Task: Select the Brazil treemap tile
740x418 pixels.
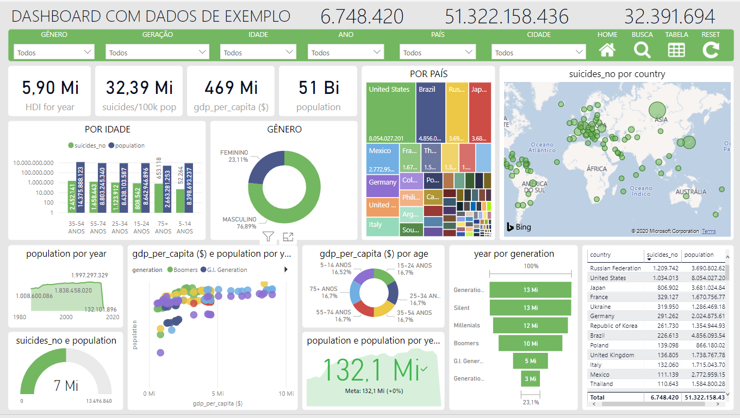Action: [x=431, y=113]
